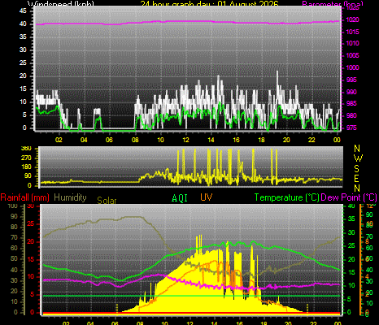The width and height of the screenshot is (379, 325).
Task: Select the green AQI legend label
Action: [180, 198]
